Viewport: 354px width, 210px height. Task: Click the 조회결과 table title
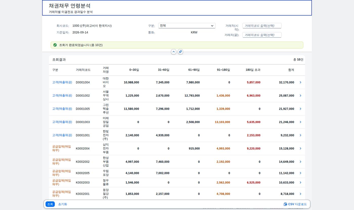tap(59, 60)
